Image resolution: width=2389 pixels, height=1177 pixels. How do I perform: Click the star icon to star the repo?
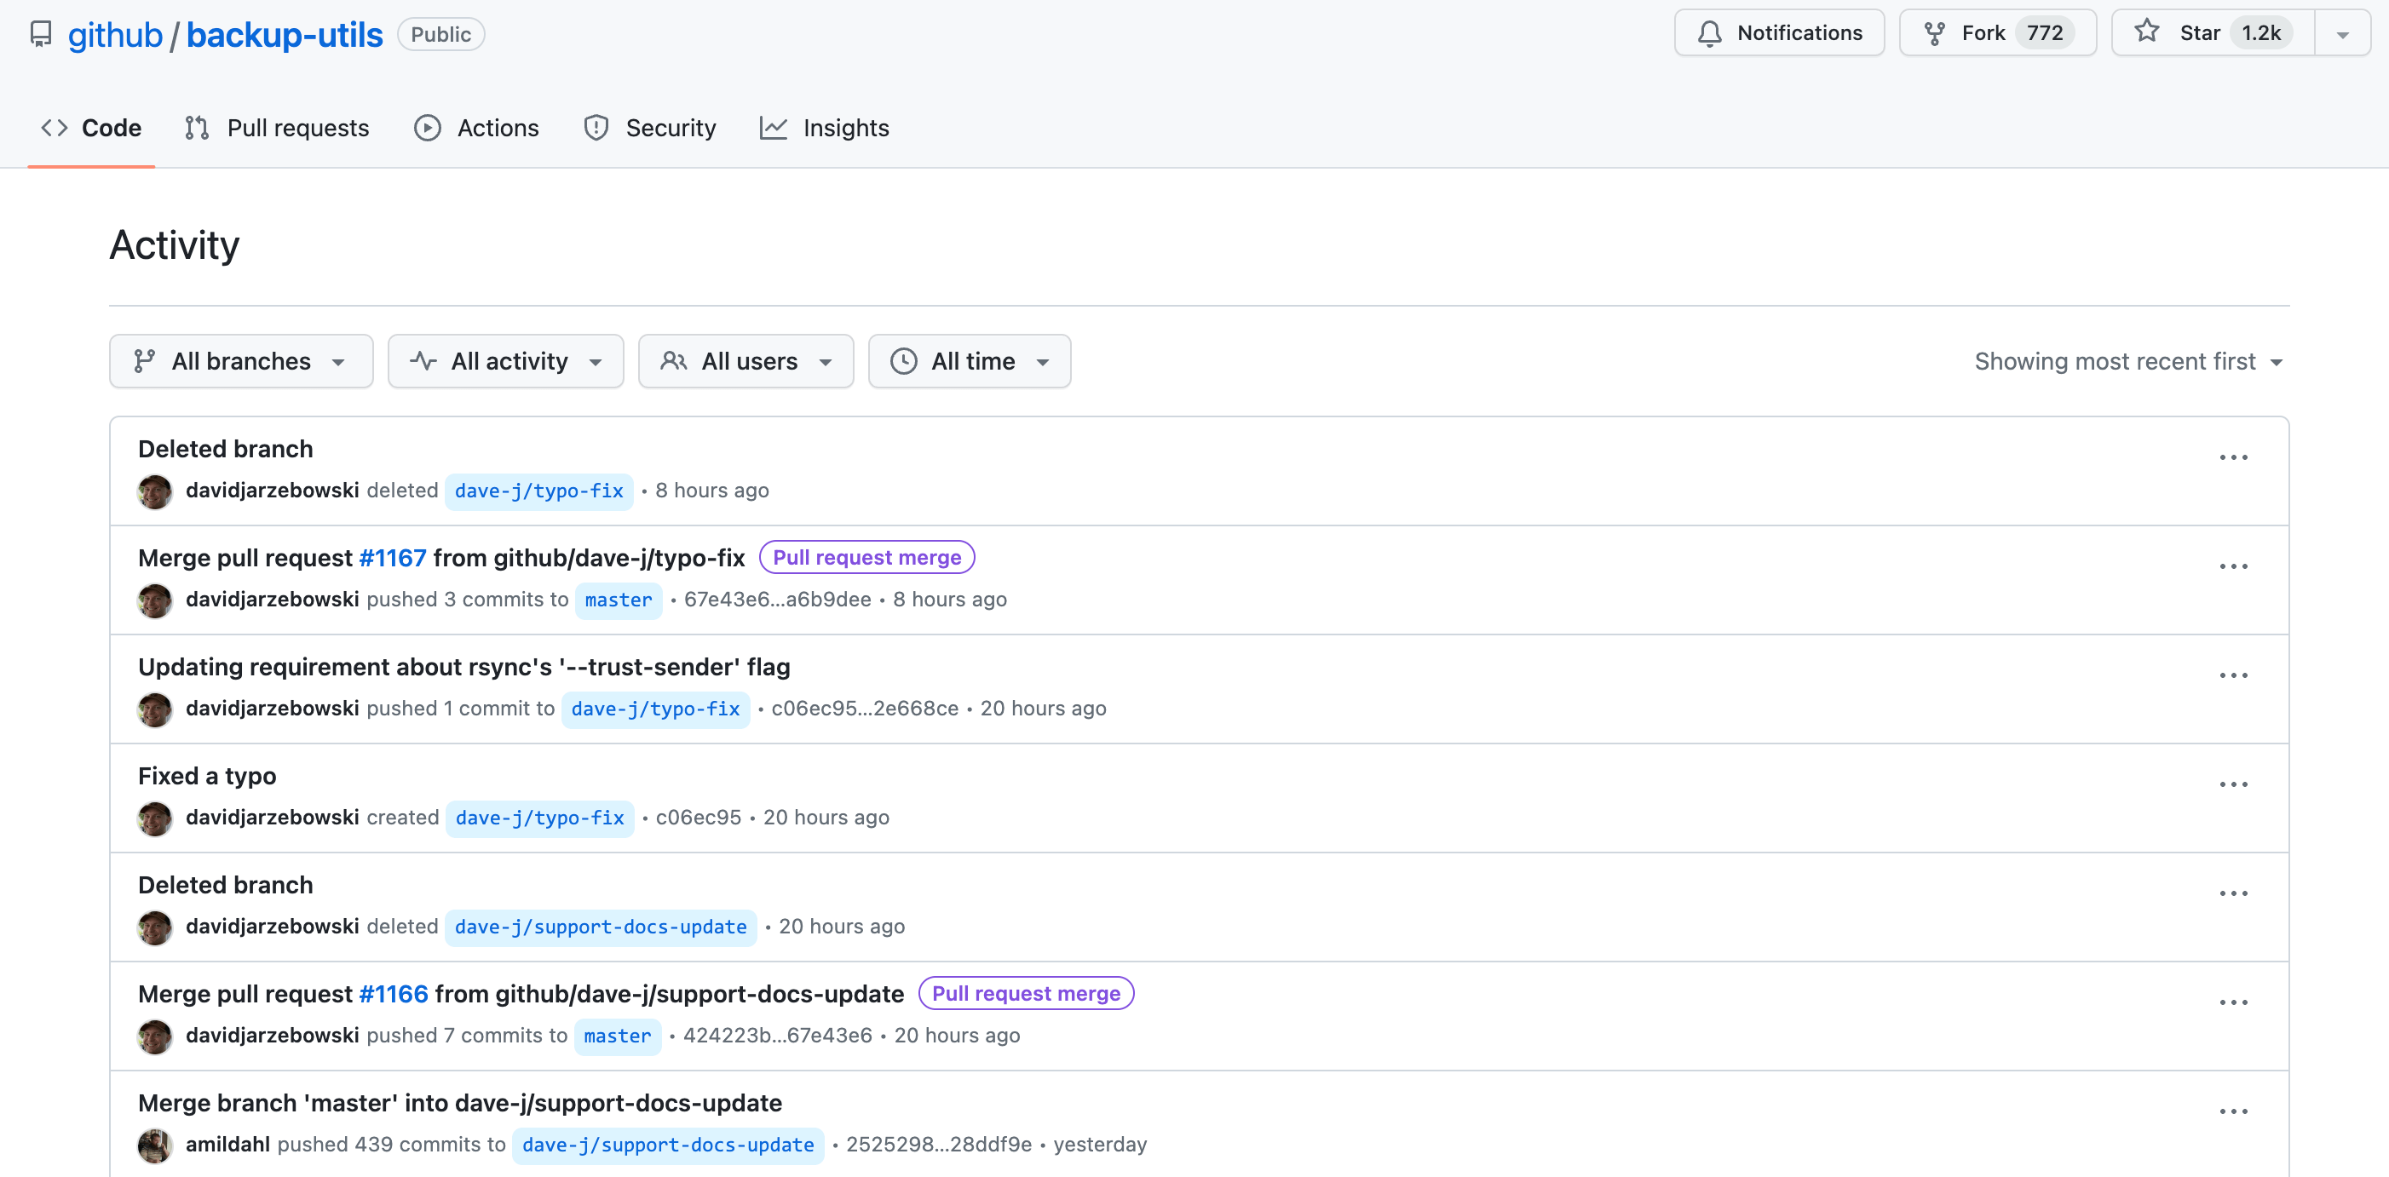coord(2146,32)
